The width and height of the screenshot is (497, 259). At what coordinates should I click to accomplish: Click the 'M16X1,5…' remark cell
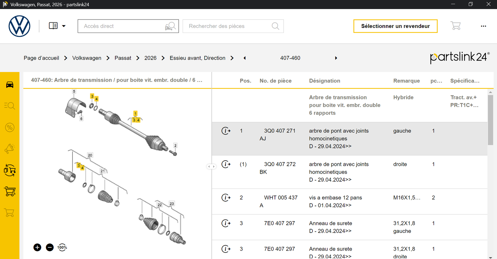tap(407, 198)
